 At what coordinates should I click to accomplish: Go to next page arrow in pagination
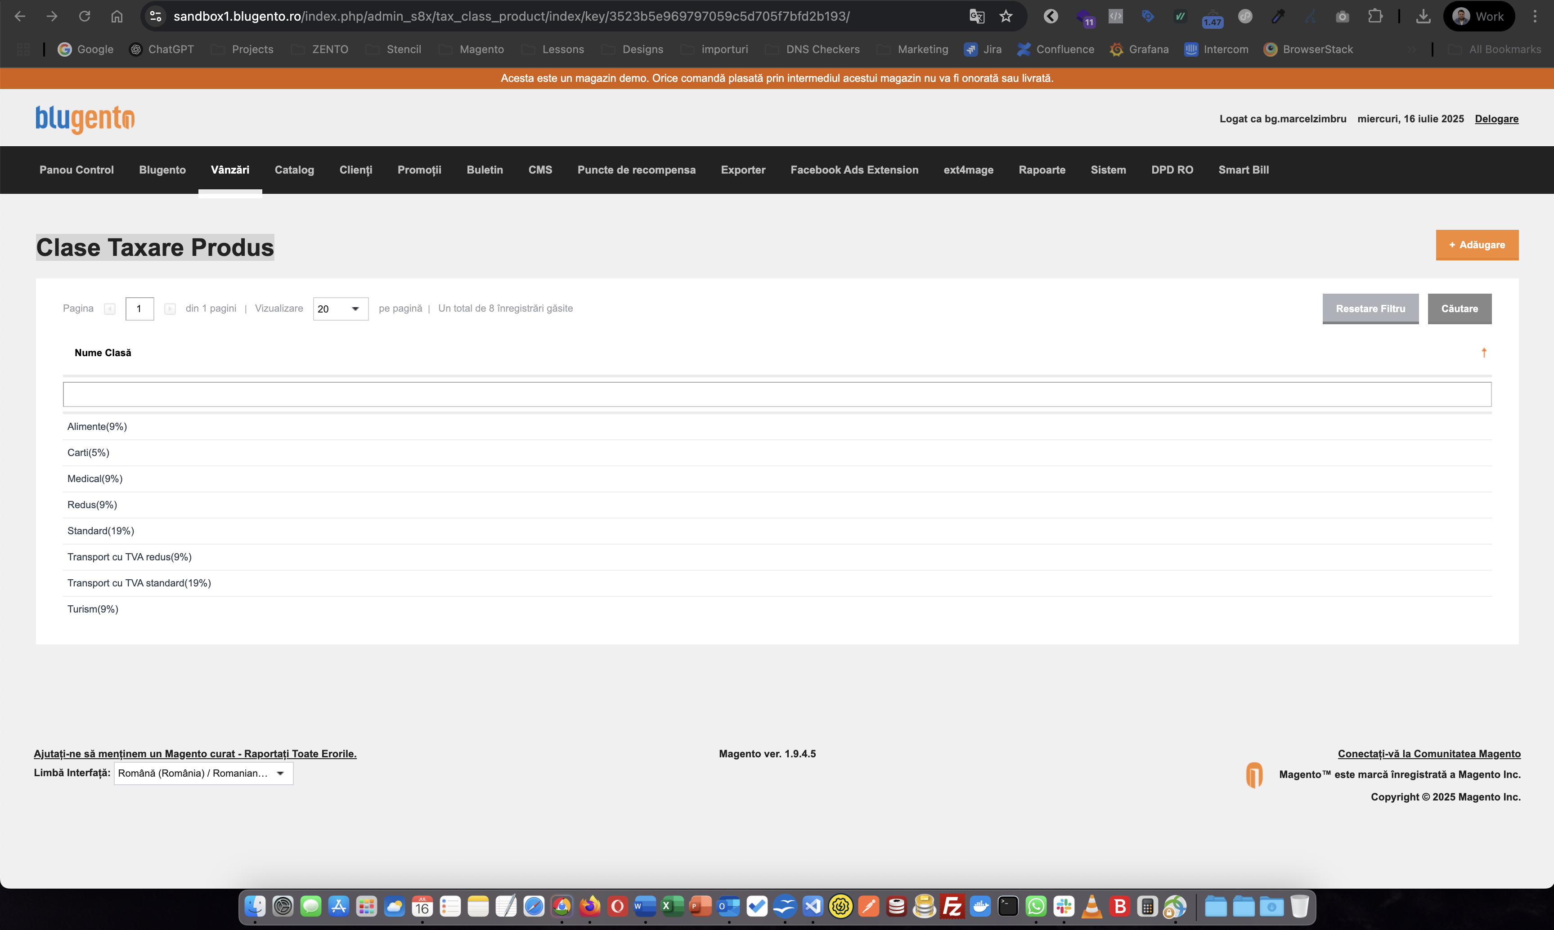170,309
